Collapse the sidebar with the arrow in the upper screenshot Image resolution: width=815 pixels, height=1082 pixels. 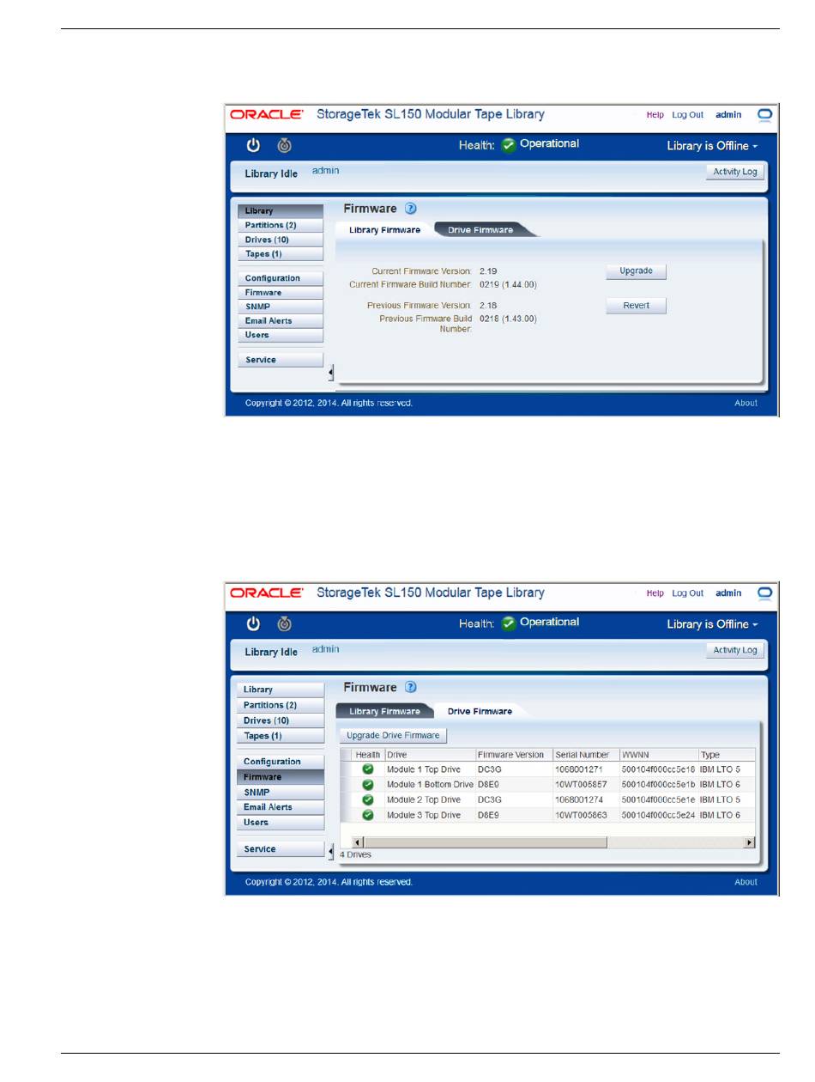331,372
